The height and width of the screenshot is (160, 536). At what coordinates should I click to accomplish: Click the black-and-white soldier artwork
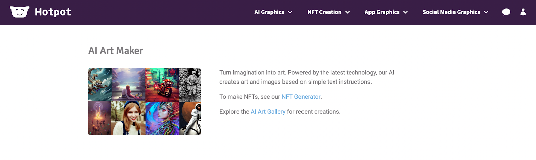click(190, 84)
